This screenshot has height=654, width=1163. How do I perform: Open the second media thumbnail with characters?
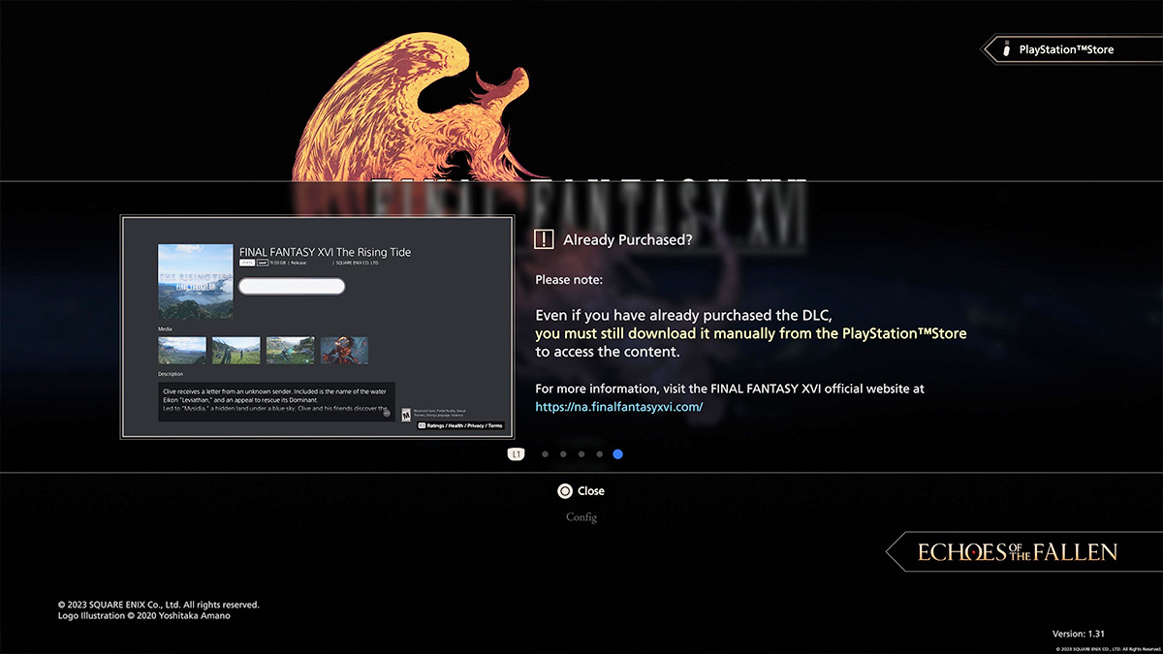click(236, 350)
